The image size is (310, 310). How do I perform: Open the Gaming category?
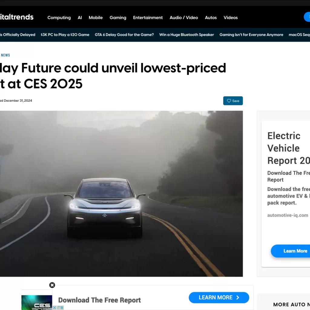point(118,18)
